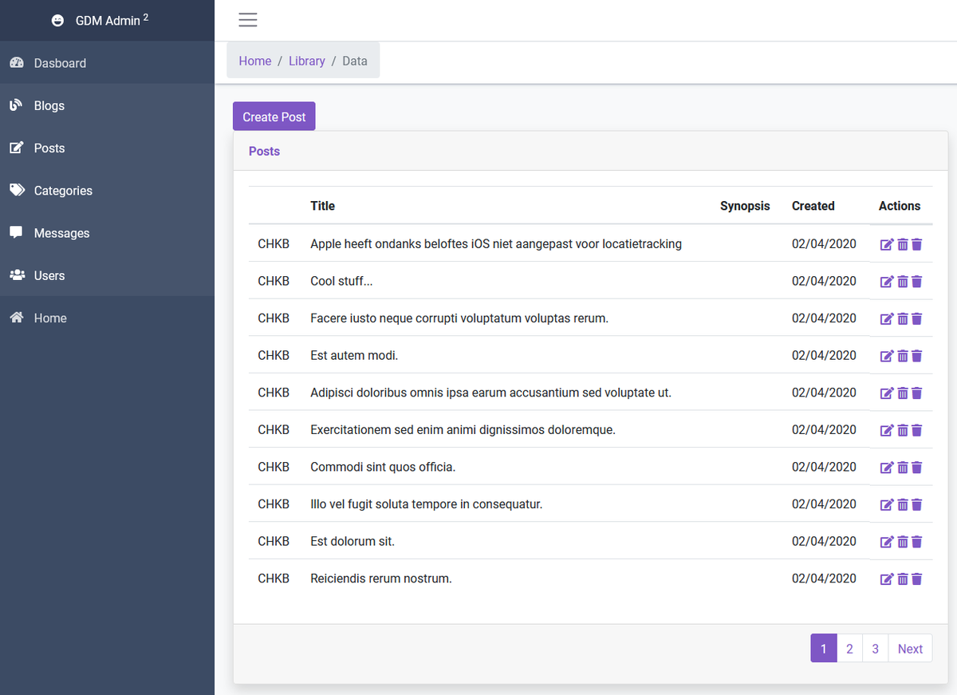Click the Created column header

coord(813,206)
